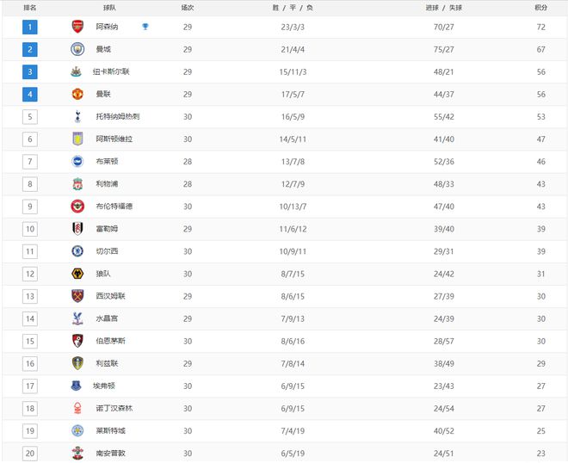This screenshot has height=463, width=568.
Task: Click the rank 20 number box
Action: pos(30,454)
